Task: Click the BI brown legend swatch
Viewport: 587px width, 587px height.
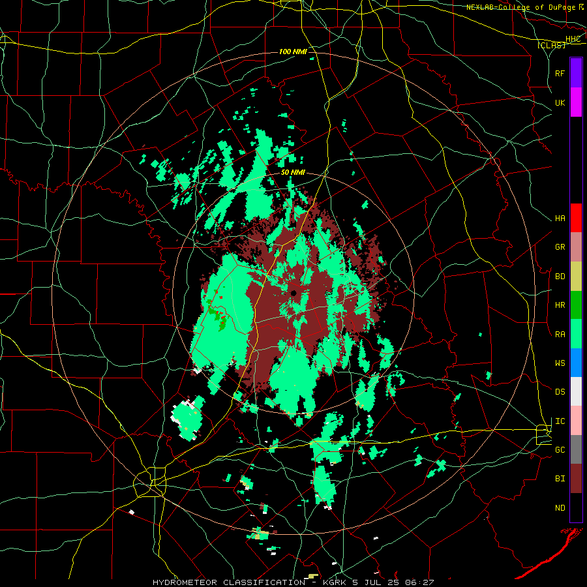Action: coord(576,479)
